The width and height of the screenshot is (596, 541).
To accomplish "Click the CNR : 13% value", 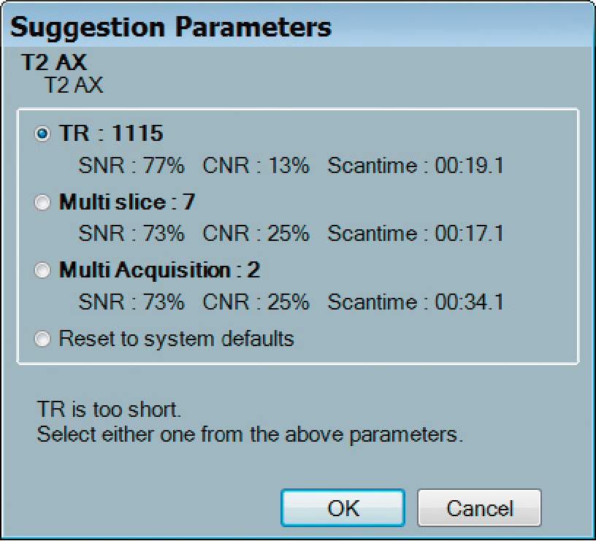I will (256, 166).
